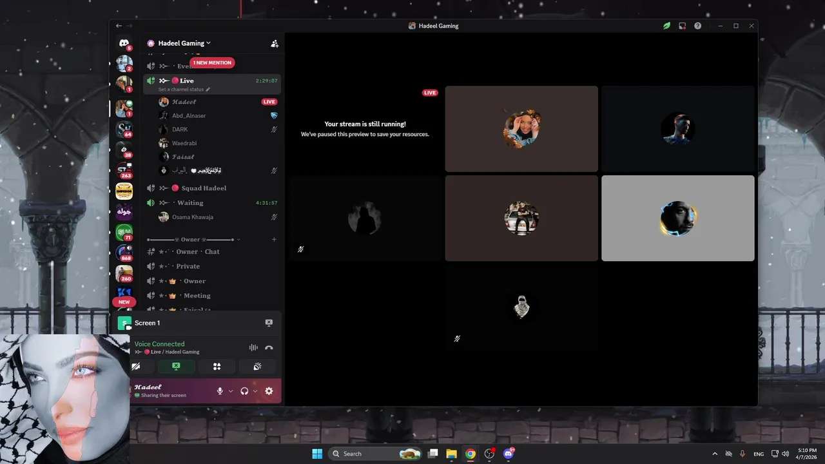Open the activities launcher button
Viewport: 825px width, 464px height.
coord(217,366)
